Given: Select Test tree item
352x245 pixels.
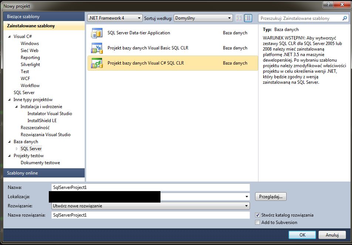Looking at the screenshot, I should tap(25, 72).
